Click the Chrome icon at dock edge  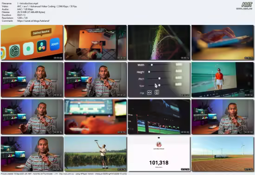tap(3, 53)
